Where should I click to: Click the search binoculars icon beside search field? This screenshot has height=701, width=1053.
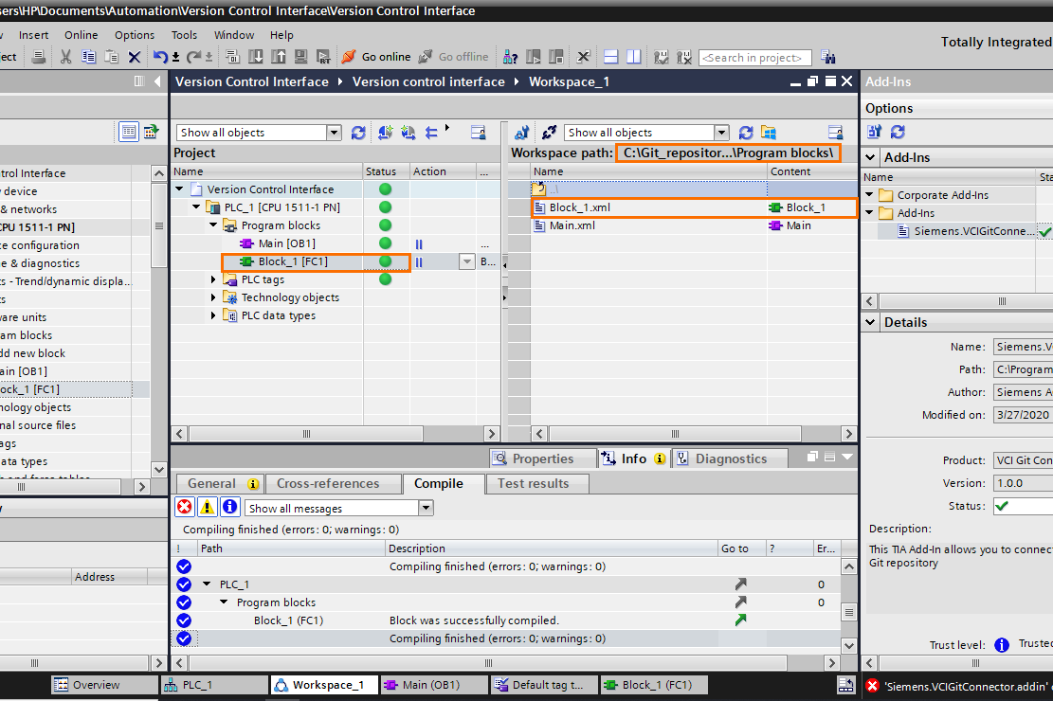click(x=828, y=57)
